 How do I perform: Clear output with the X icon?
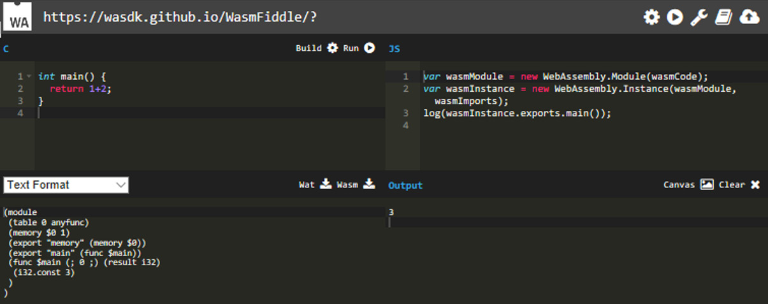(x=755, y=184)
